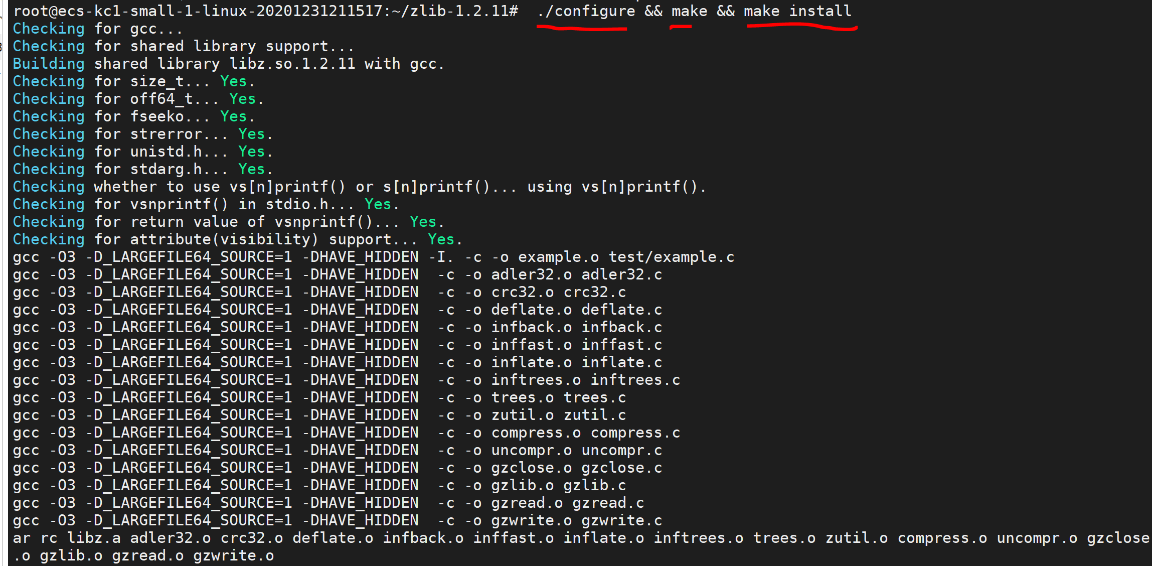Click 'gzlib.o' on final output line
This screenshot has width=1152, height=566.
pyautogui.click(x=71, y=555)
